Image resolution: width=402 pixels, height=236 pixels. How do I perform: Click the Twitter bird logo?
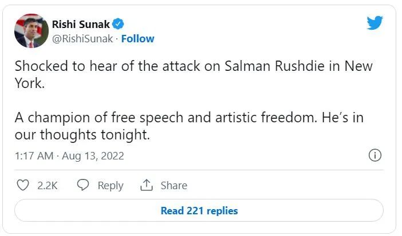375,23
